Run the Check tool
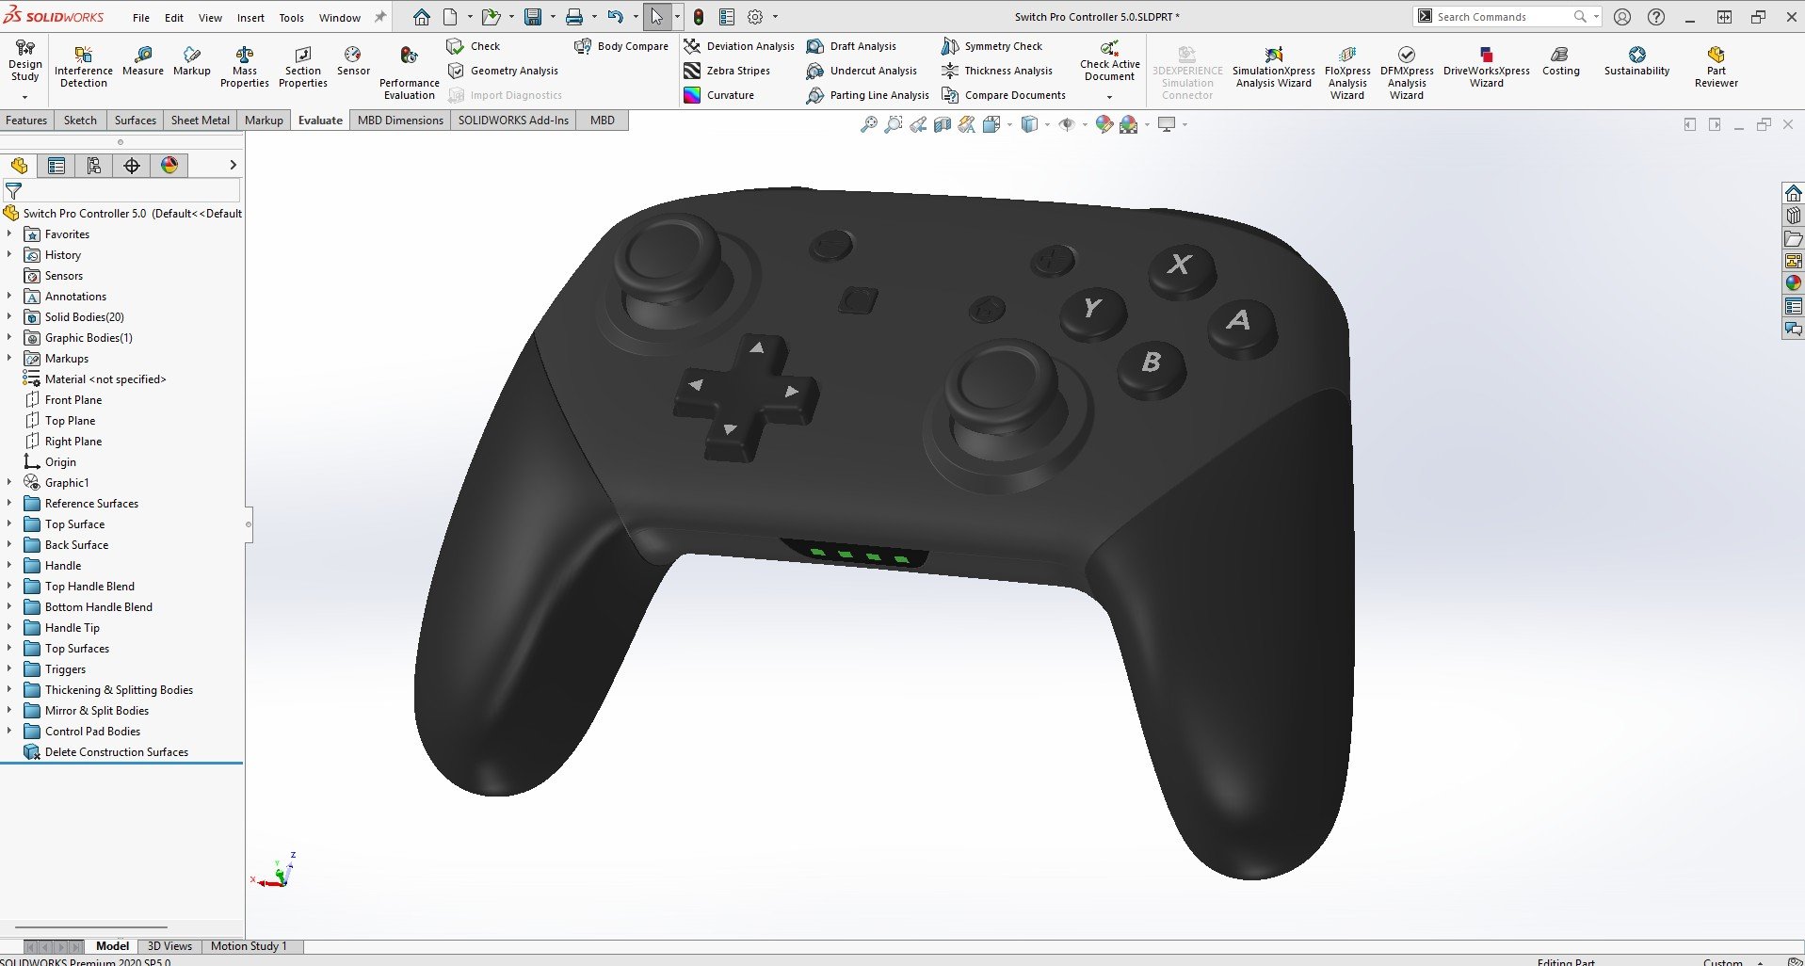The image size is (1805, 966). (474, 46)
